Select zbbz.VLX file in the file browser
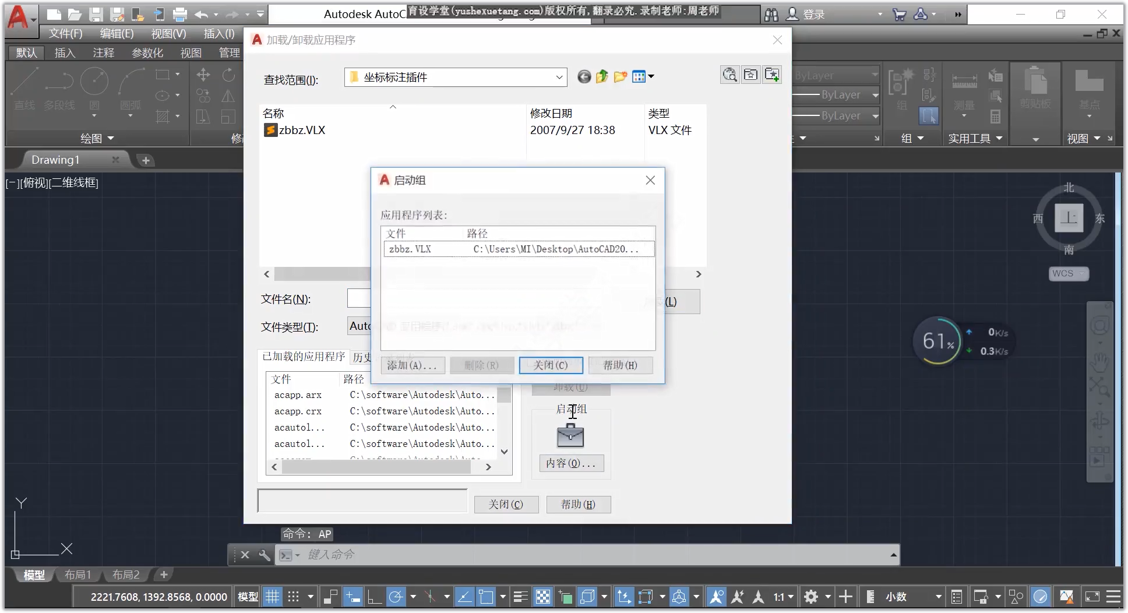Screen dimensions: 1128x613 click(295, 130)
